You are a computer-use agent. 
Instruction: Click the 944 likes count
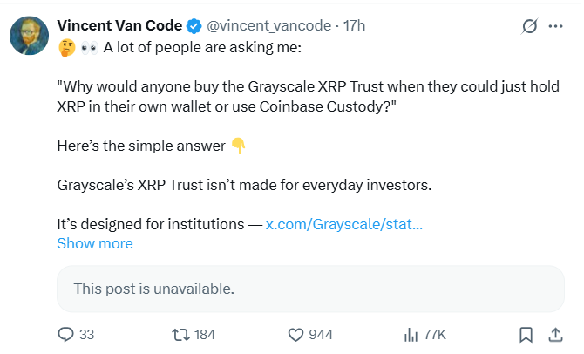pos(321,334)
